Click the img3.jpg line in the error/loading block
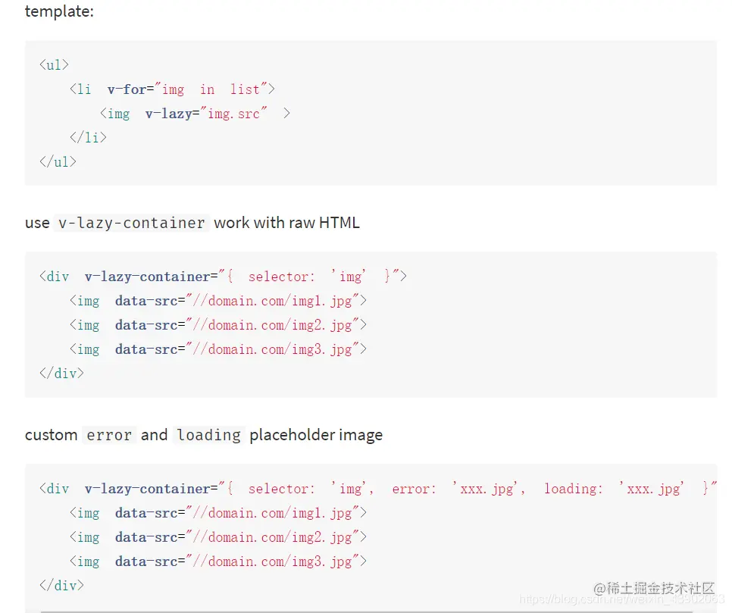 coord(218,561)
